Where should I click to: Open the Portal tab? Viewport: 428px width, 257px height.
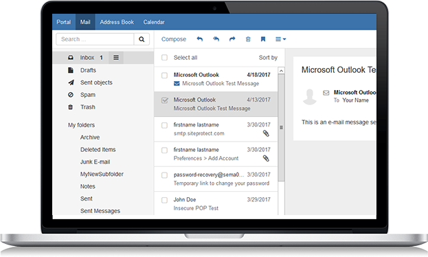click(64, 22)
